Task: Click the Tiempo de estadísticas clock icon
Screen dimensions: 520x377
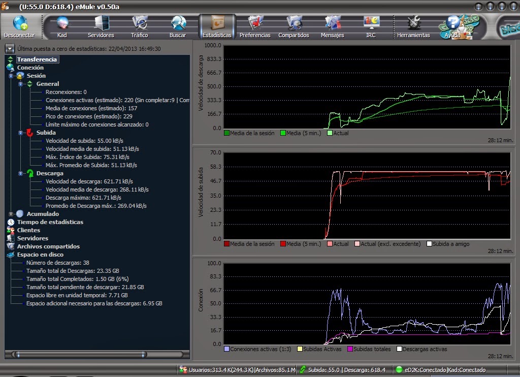Action: [x=11, y=222]
